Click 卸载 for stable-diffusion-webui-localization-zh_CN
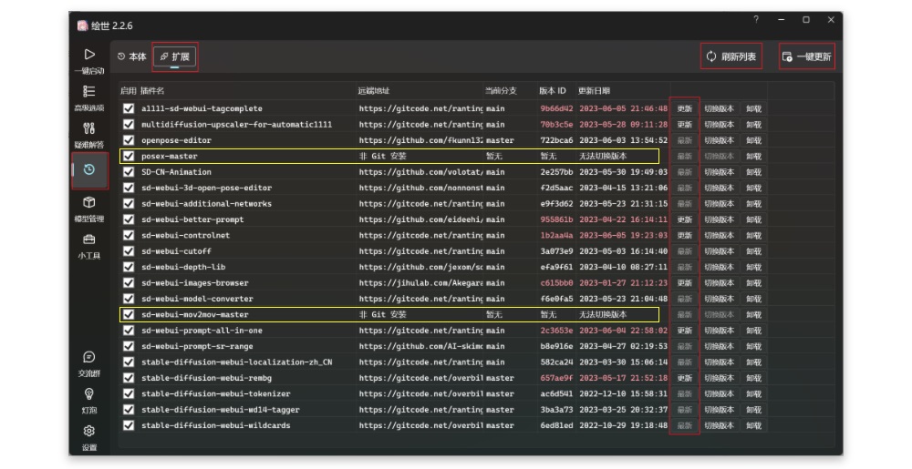 click(x=754, y=362)
